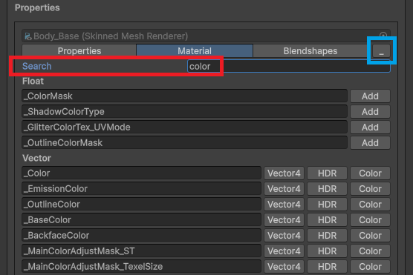Add _BaseColor as HDR

327,220
